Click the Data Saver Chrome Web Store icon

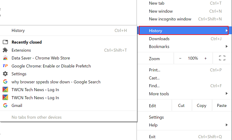pos(5,58)
